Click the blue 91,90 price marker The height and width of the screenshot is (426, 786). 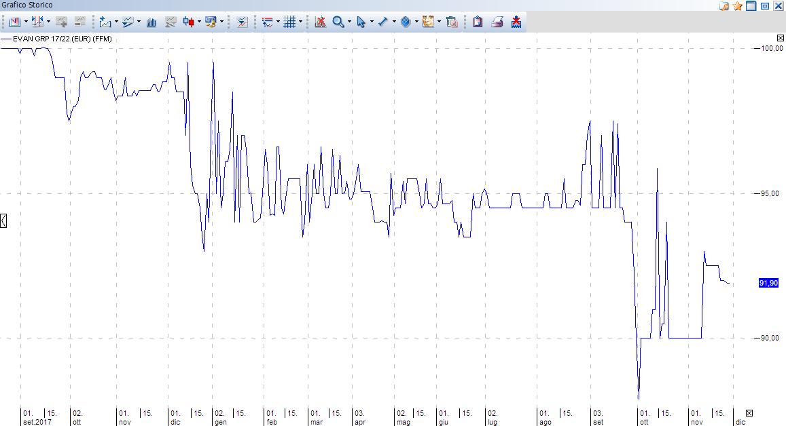point(768,283)
